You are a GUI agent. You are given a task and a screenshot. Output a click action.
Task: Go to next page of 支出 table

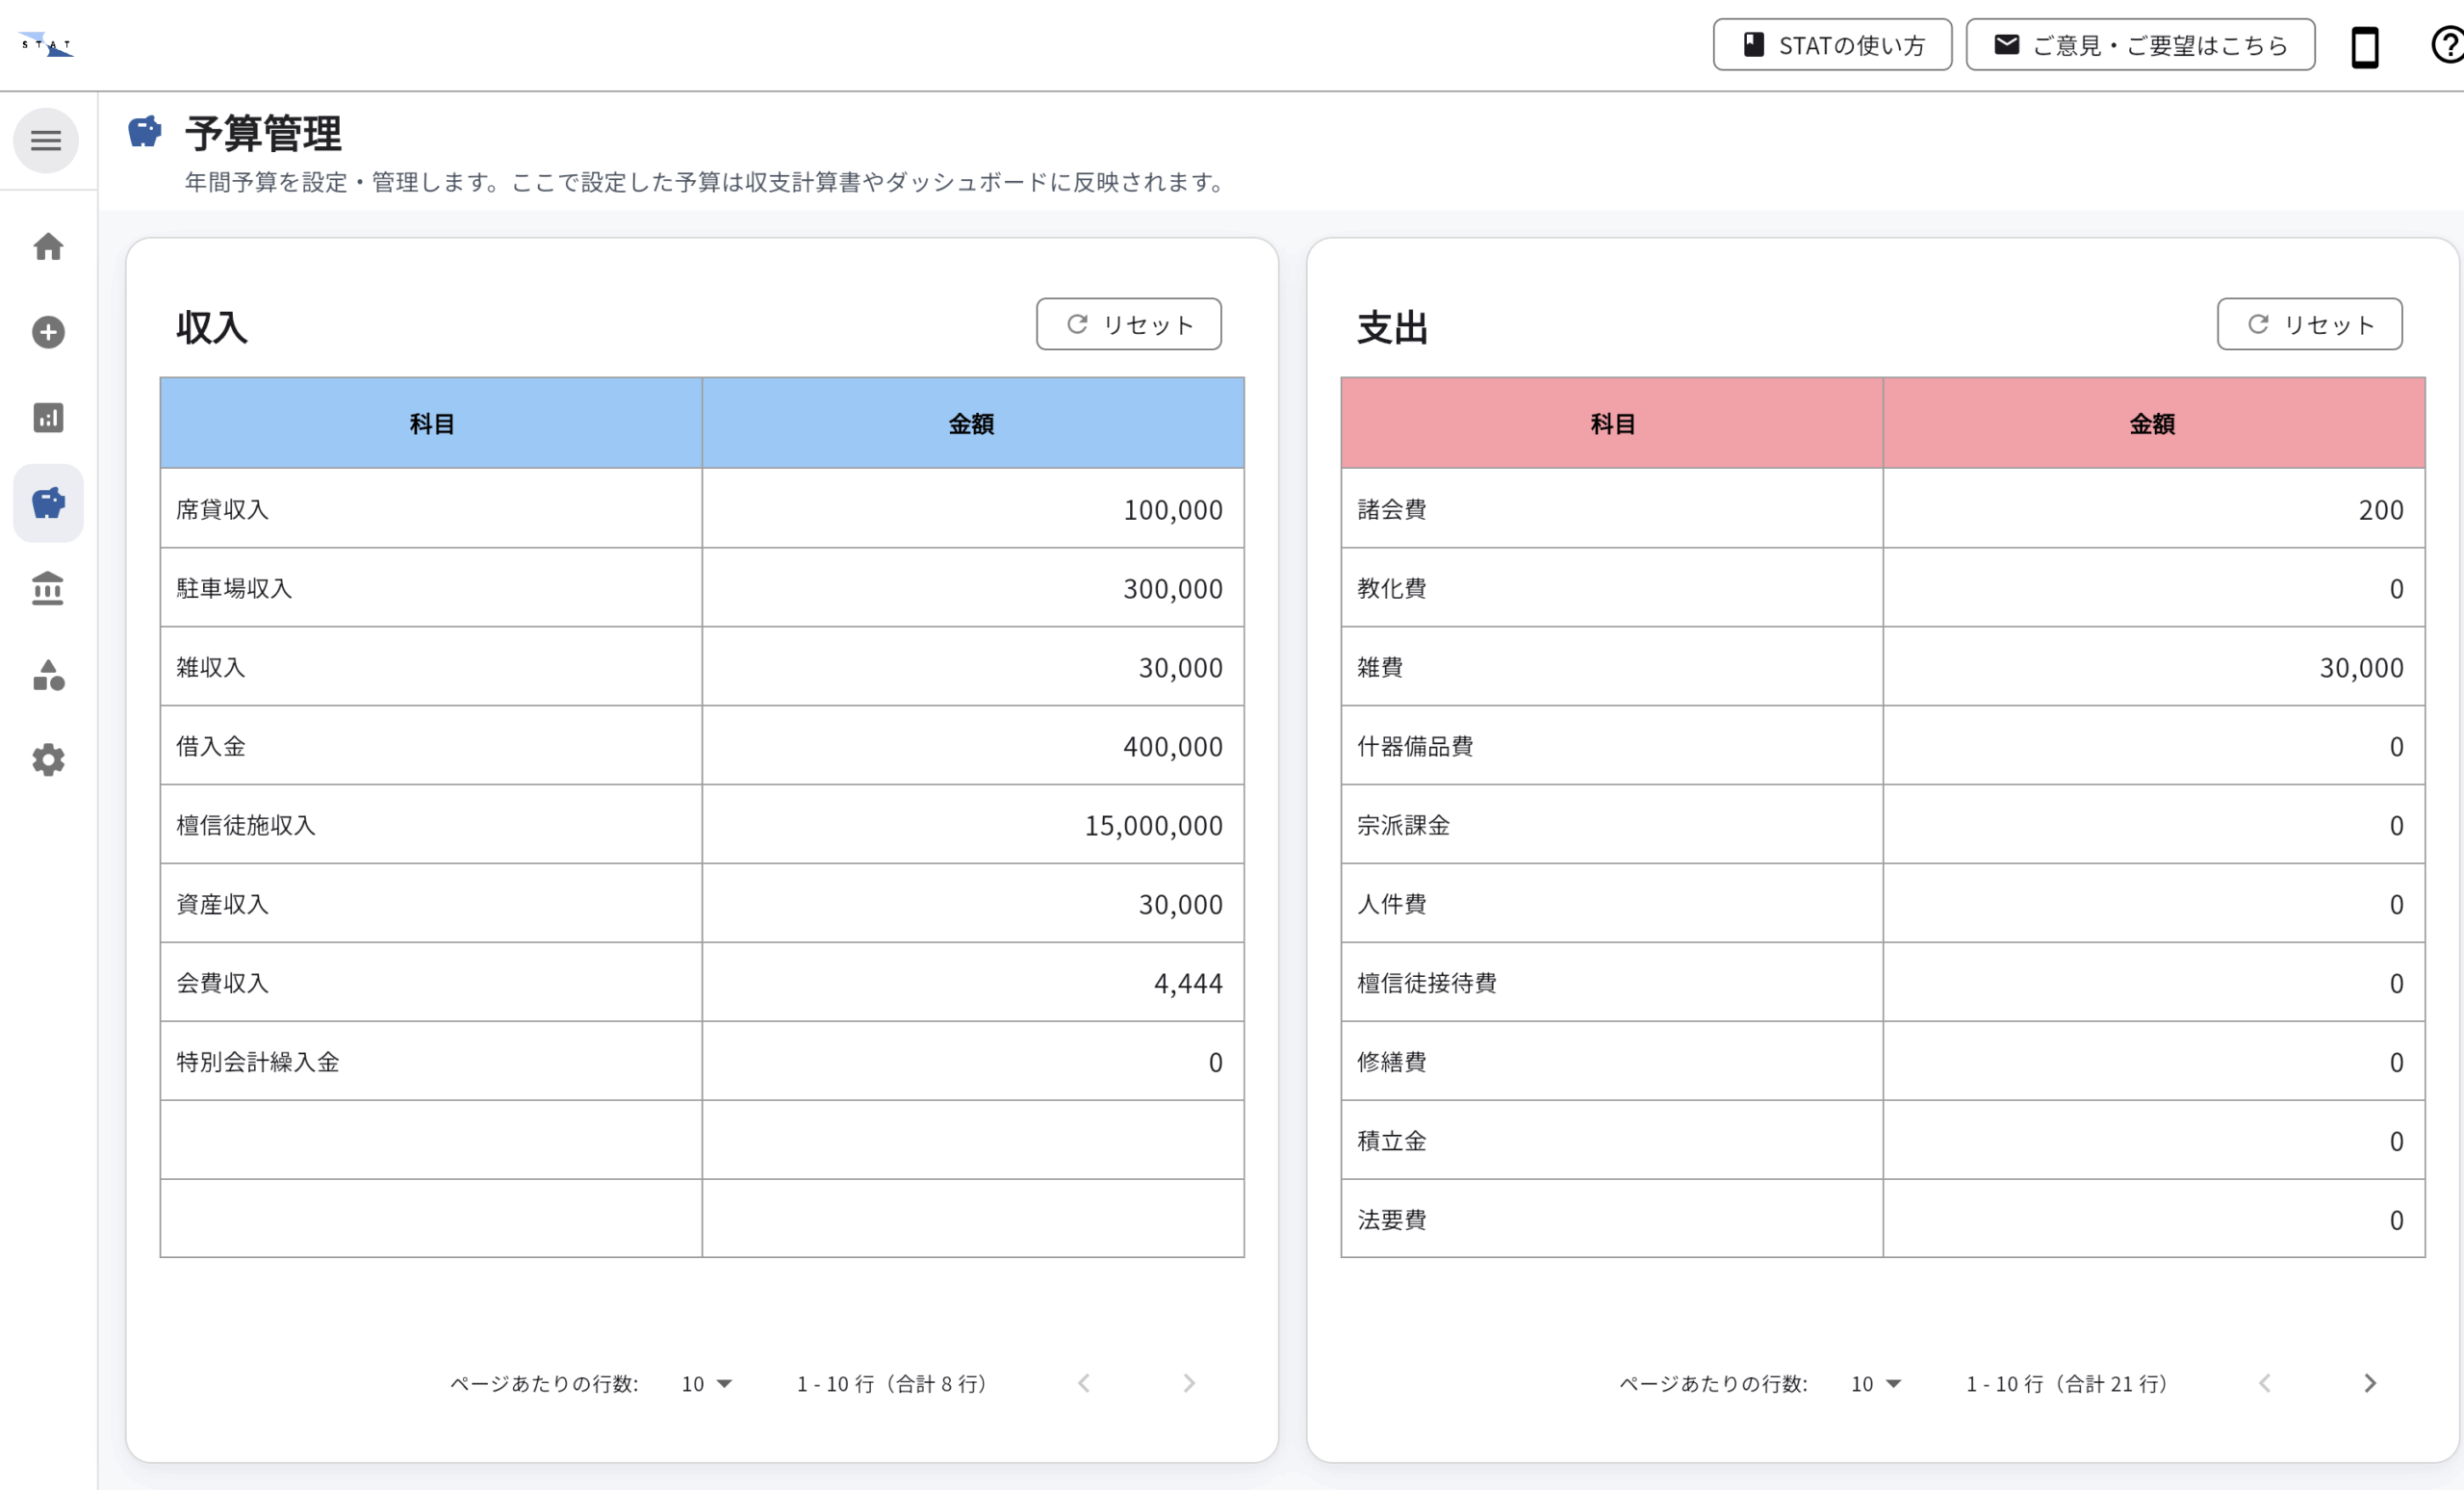[x=2369, y=1383]
